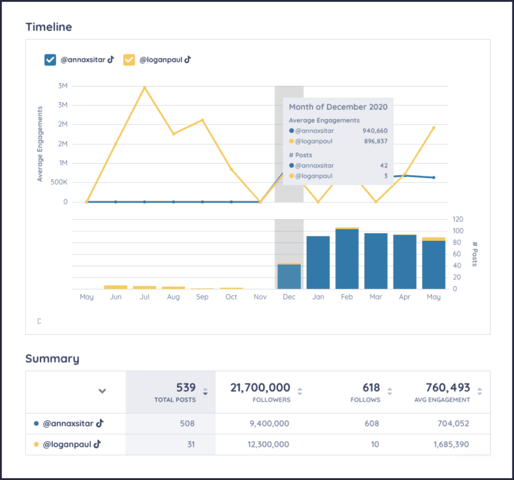Click the small yellow June posts bar

(116, 287)
